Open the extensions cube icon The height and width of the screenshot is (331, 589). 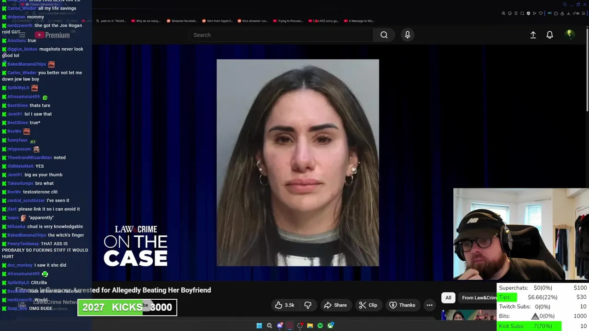point(556,13)
